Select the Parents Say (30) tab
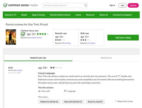 click(x=38, y=58)
